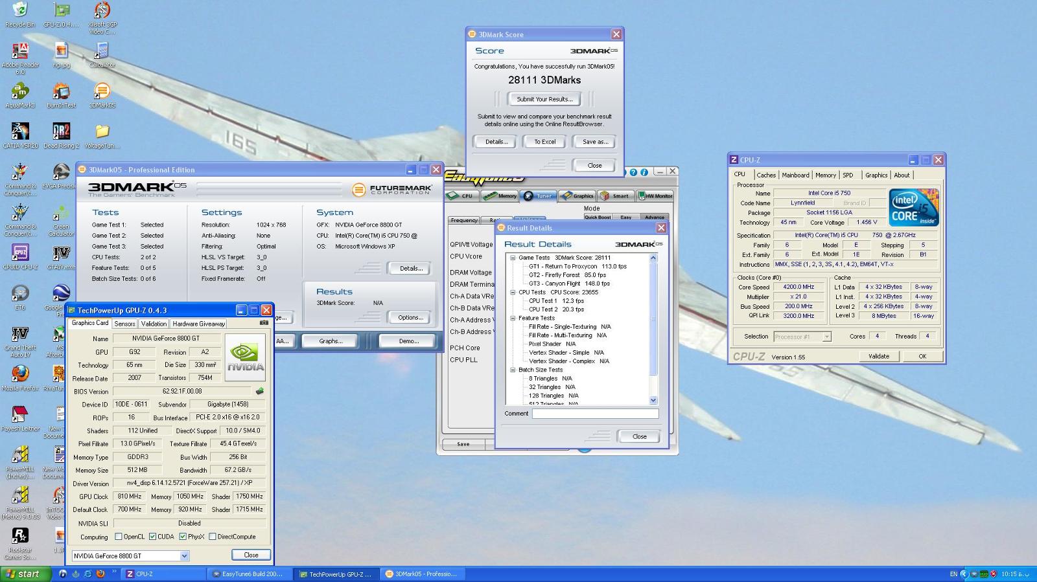1037x582 pixels.
Task: Click Close in Result Details dialog
Action: tap(639, 436)
